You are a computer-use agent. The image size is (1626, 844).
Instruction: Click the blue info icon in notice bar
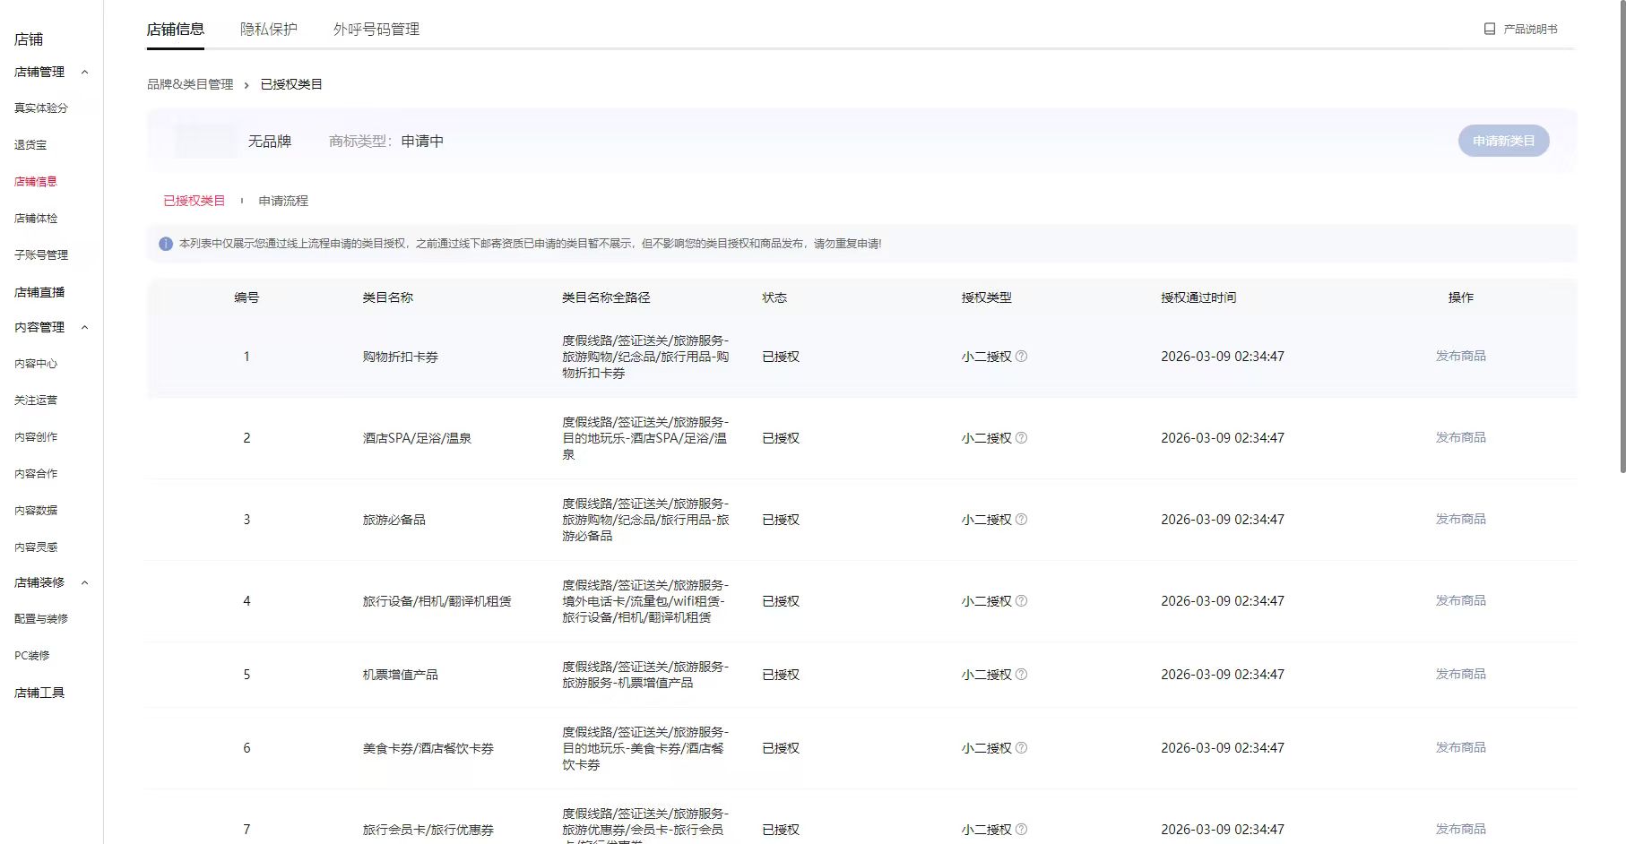click(x=166, y=244)
